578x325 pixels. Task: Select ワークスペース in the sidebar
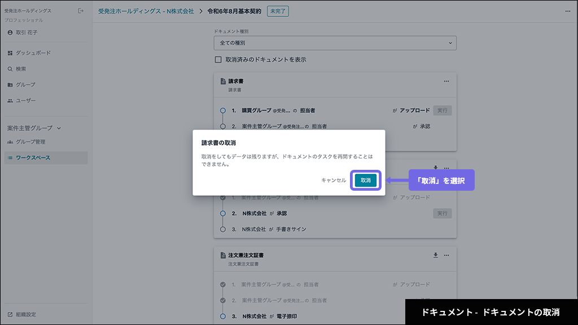[46, 158]
